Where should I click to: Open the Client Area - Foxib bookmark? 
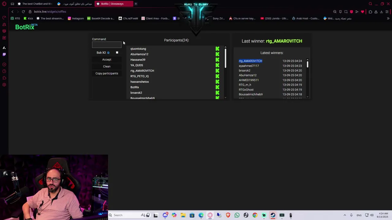pos(156,18)
